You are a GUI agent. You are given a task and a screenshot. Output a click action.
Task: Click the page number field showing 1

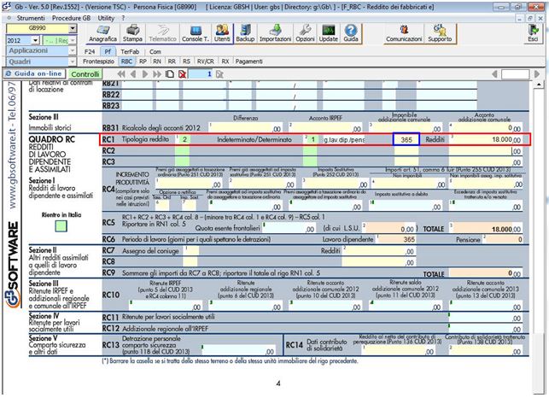[x=201, y=74]
